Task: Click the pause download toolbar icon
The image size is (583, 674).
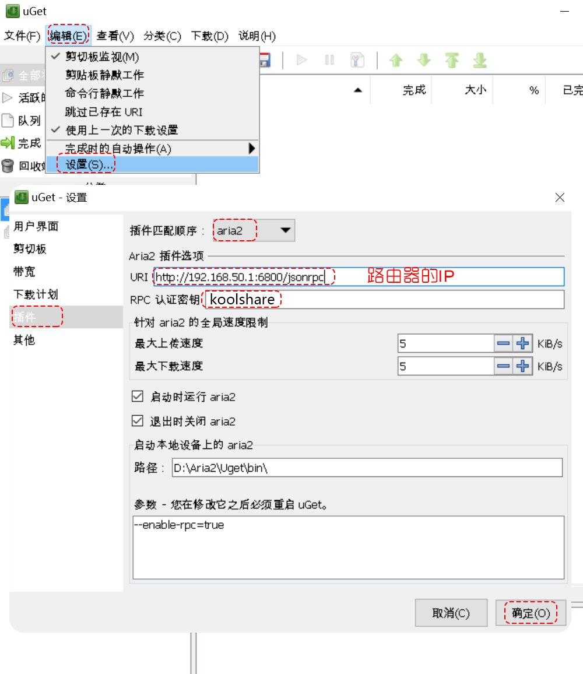Action: point(329,60)
